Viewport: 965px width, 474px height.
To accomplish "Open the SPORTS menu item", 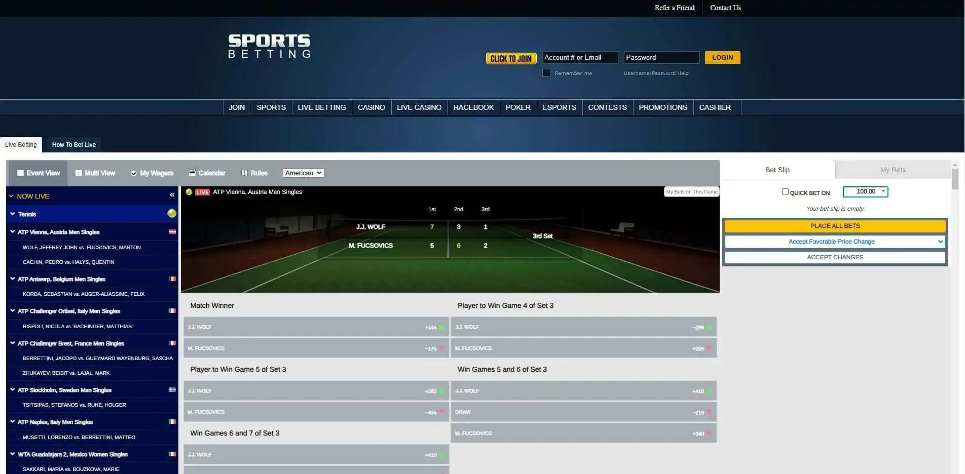I will coord(271,107).
